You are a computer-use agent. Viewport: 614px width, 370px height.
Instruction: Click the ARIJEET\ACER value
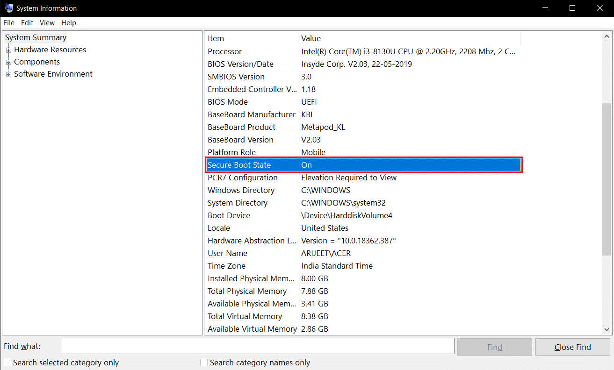[326, 253]
